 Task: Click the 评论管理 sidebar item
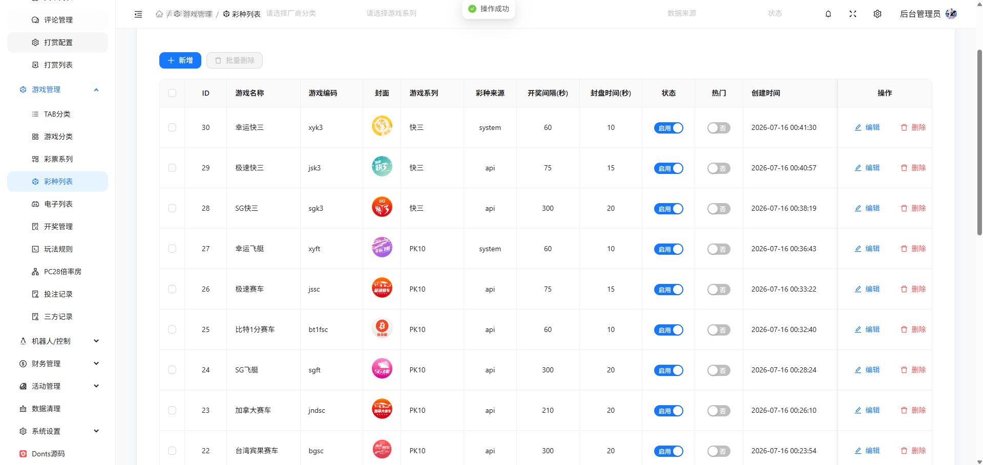[x=57, y=20]
